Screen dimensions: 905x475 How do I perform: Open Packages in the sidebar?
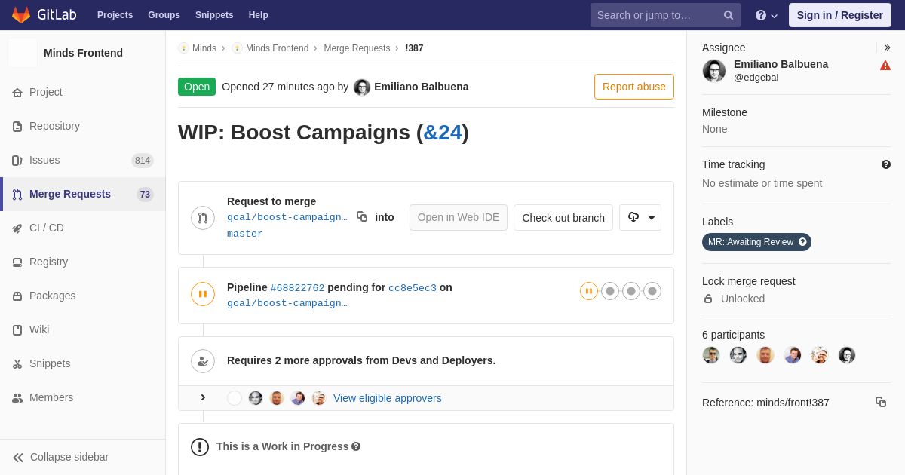[83, 296]
